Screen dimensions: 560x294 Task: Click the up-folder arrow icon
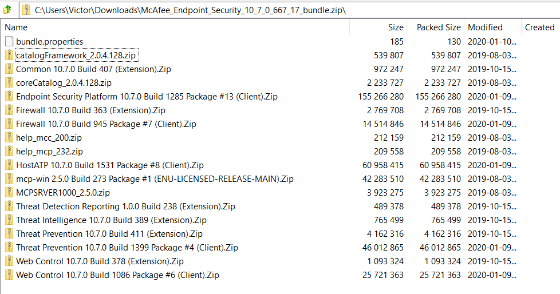coord(7,10)
